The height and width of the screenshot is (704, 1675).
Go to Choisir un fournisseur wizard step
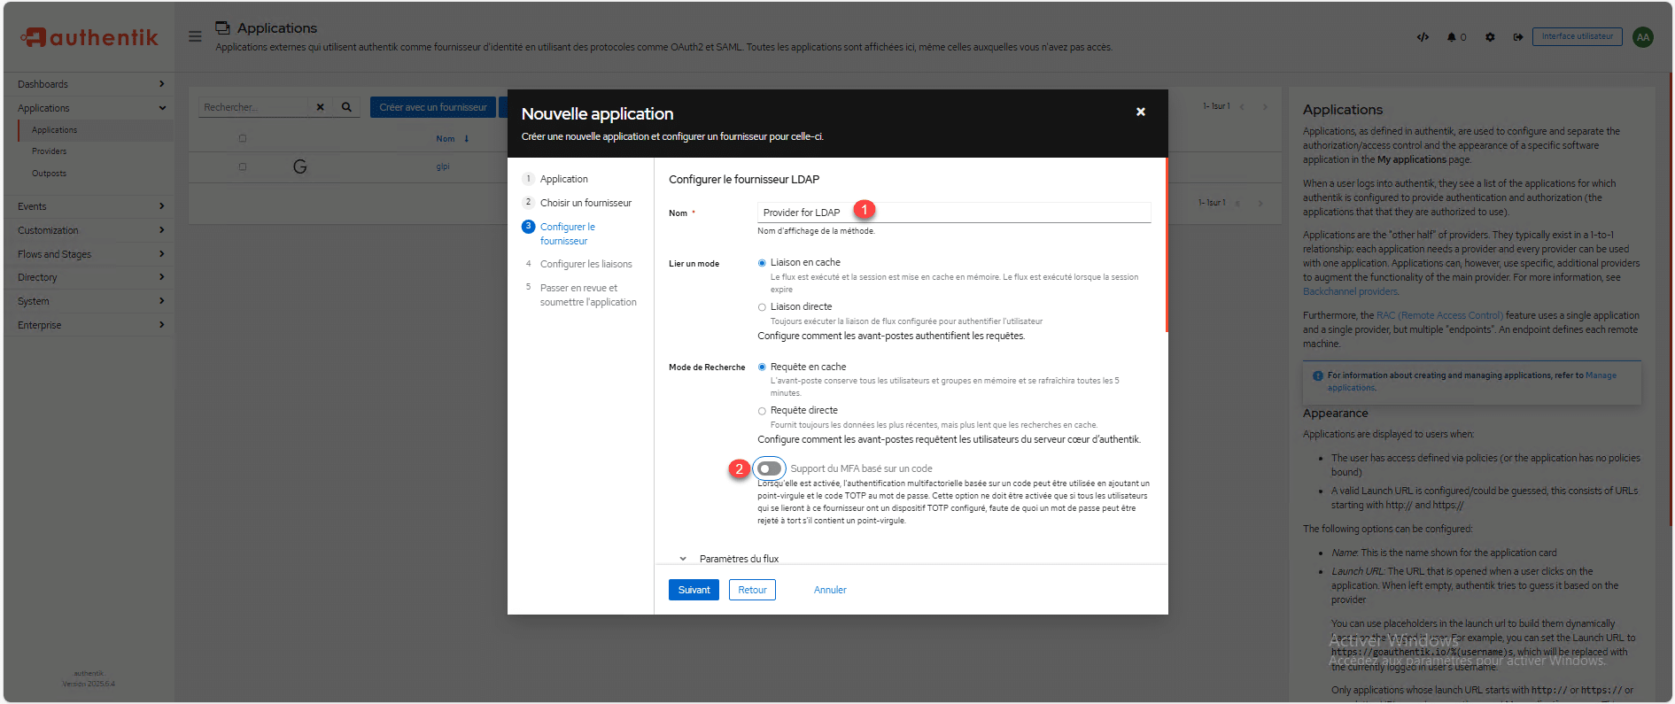(x=585, y=203)
